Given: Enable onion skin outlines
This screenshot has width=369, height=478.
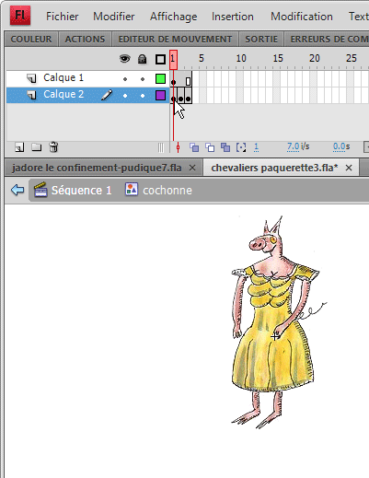Looking at the screenshot, I should (x=210, y=147).
